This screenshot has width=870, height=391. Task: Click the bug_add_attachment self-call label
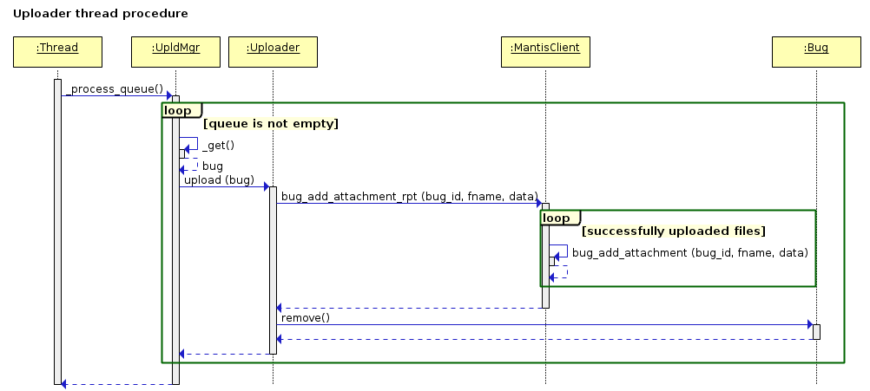click(690, 252)
